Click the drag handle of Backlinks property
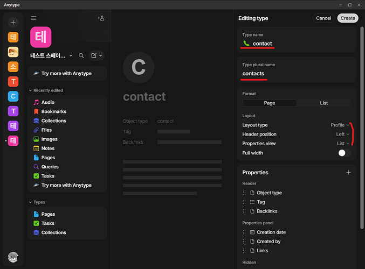 [x=244, y=211]
